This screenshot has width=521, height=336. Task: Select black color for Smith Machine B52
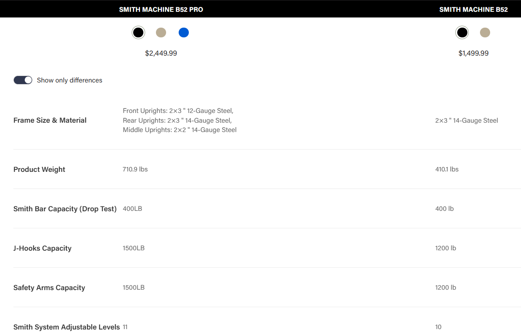[462, 33]
